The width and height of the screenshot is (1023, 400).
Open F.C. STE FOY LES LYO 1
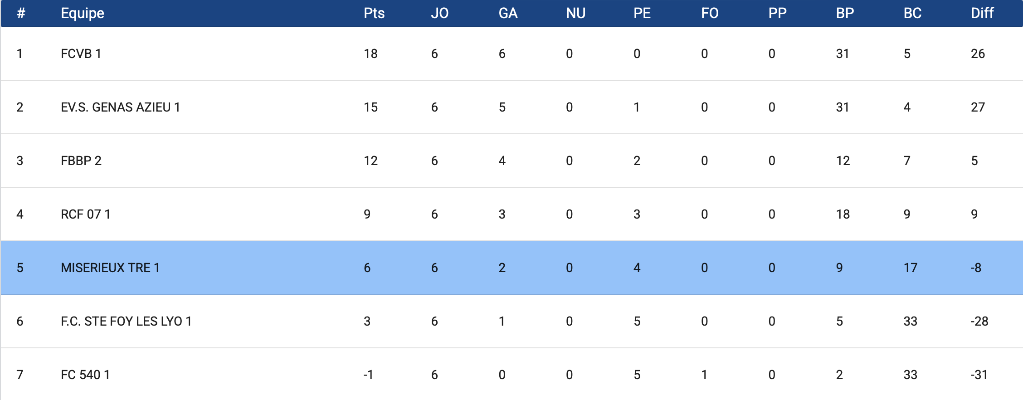126,321
